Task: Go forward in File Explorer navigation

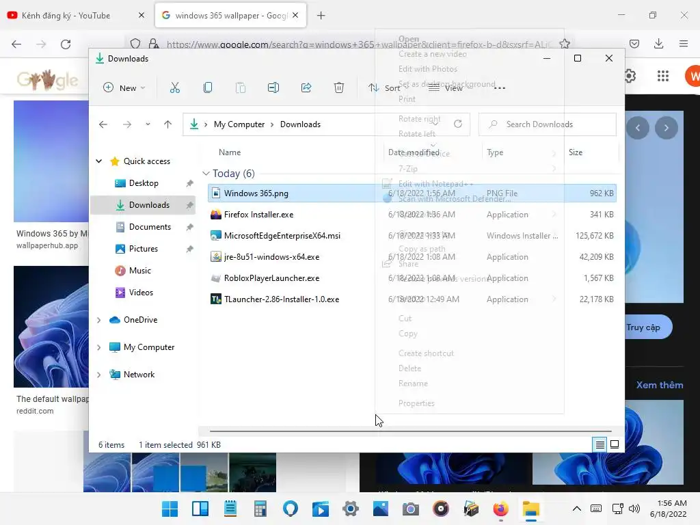Action: (x=127, y=124)
